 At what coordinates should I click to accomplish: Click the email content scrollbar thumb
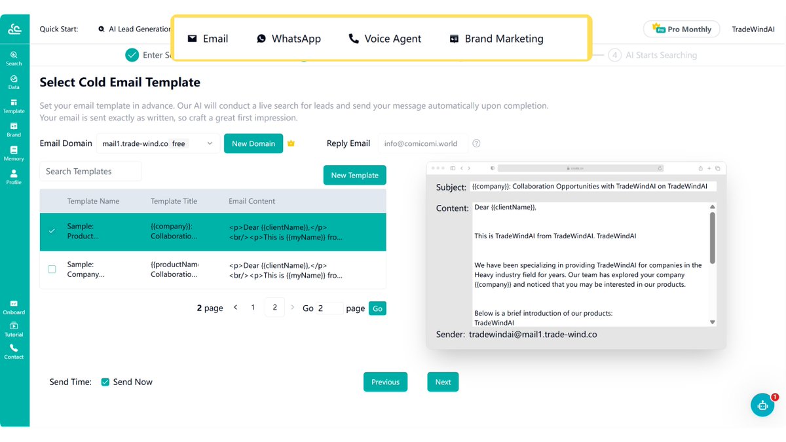click(713, 237)
